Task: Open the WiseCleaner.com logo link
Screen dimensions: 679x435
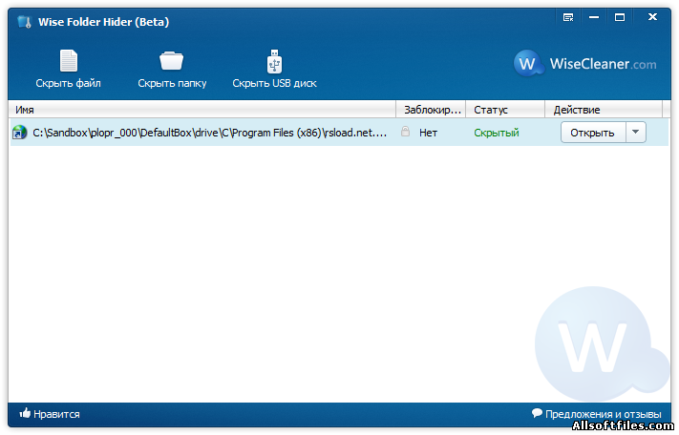Action: 584,64
